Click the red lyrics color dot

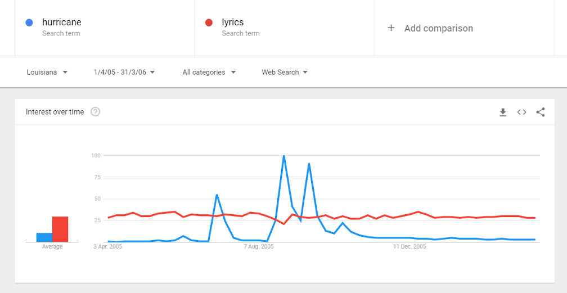pyautogui.click(x=209, y=22)
